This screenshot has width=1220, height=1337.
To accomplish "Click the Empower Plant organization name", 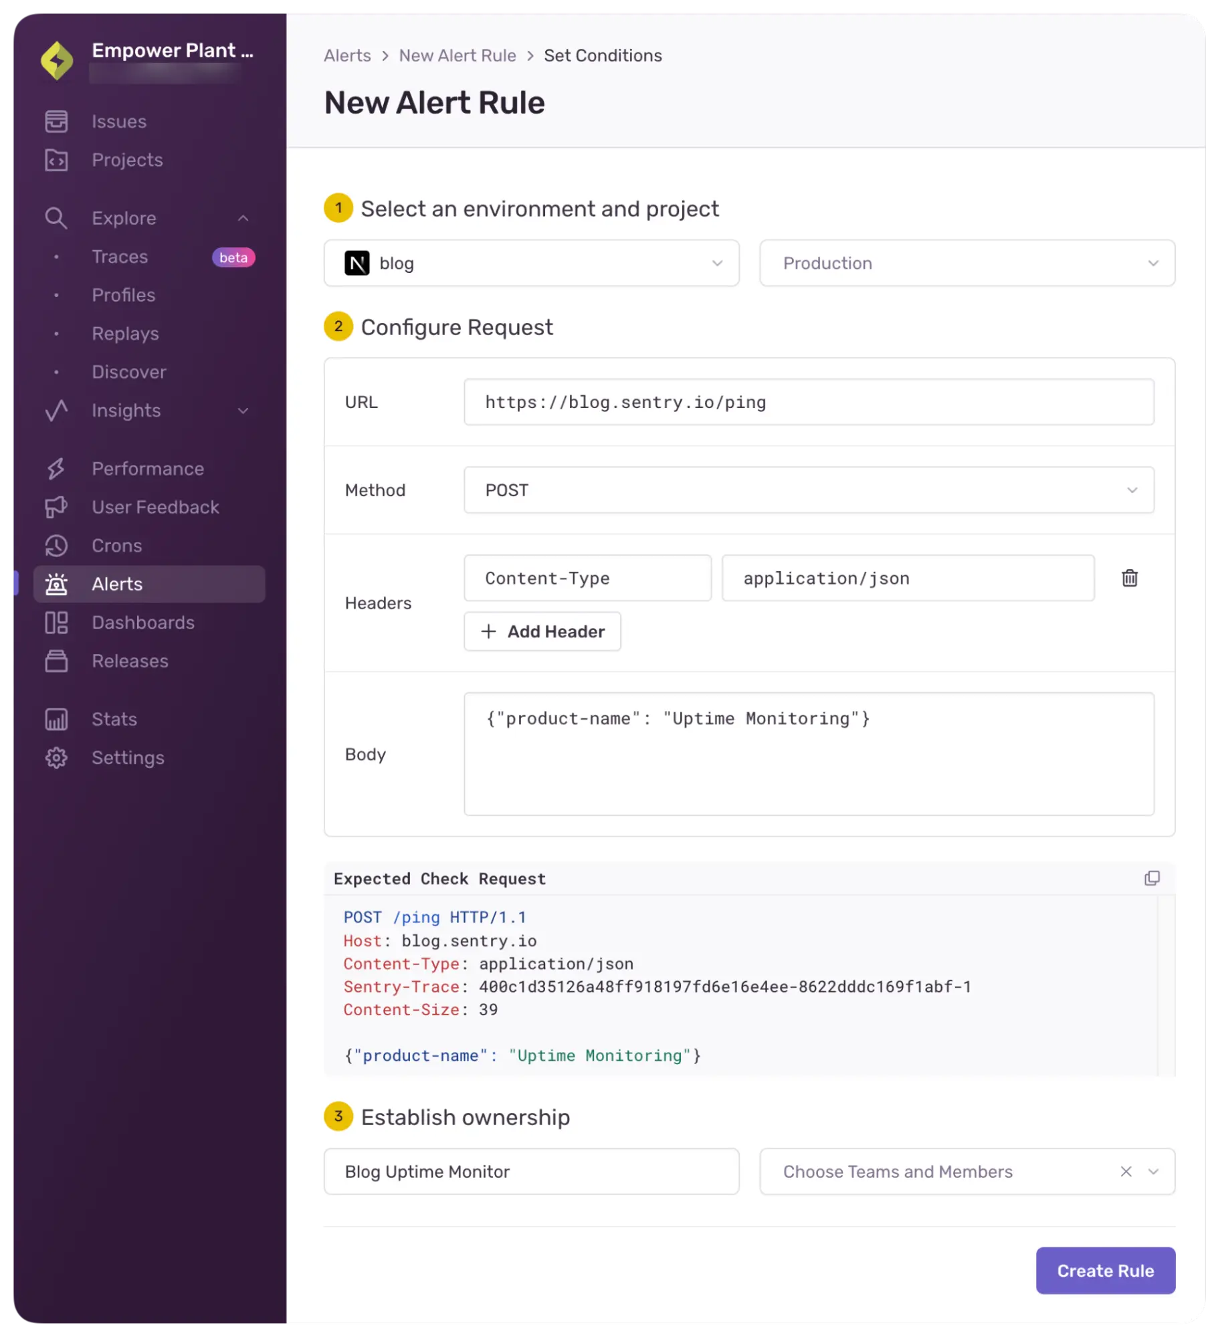I will 173,50.
